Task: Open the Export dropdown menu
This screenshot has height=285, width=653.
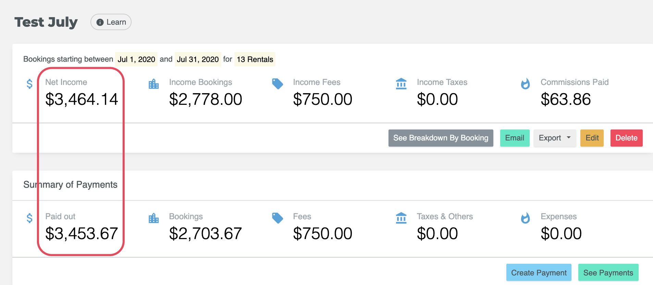Action: [554, 138]
